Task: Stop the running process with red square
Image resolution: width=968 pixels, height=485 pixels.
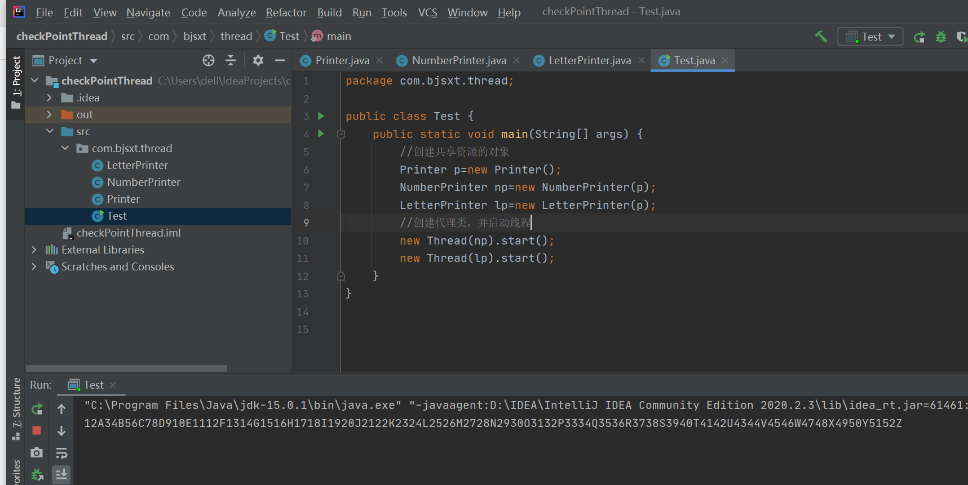Action: pyautogui.click(x=37, y=431)
